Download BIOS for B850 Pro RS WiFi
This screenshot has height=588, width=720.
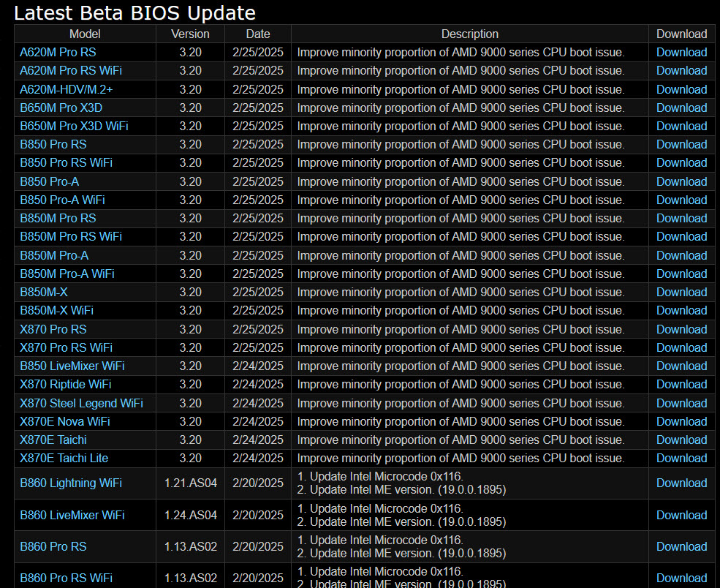(x=681, y=163)
